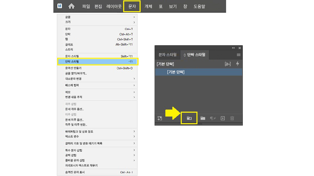314x176 pixels.
Task: Open the 창 menu
Action: point(185,6)
